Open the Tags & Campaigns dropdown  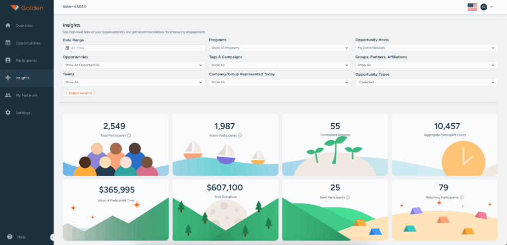[280, 65]
